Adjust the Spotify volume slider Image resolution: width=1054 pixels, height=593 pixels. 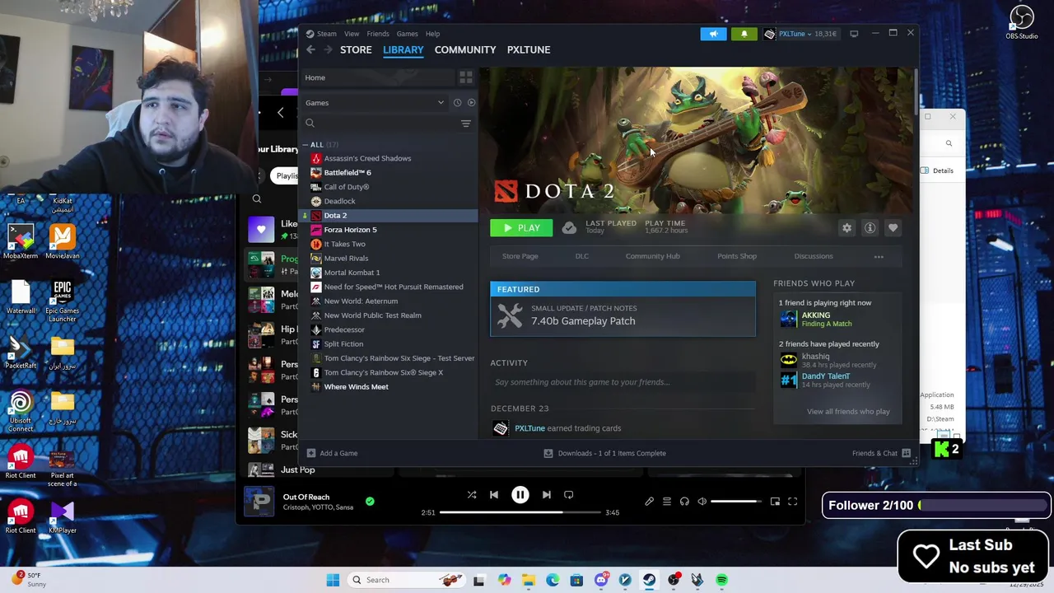point(736,502)
